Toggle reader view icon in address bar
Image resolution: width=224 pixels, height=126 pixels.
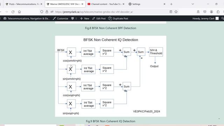pos(171,12)
